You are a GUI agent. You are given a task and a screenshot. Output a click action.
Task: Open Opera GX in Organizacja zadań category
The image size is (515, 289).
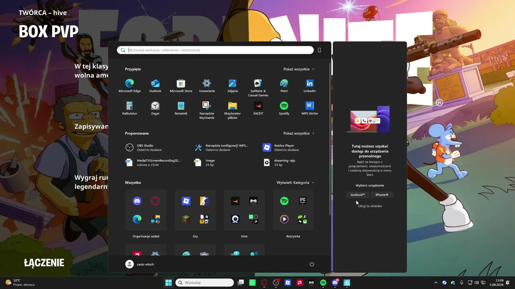(x=155, y=201)
